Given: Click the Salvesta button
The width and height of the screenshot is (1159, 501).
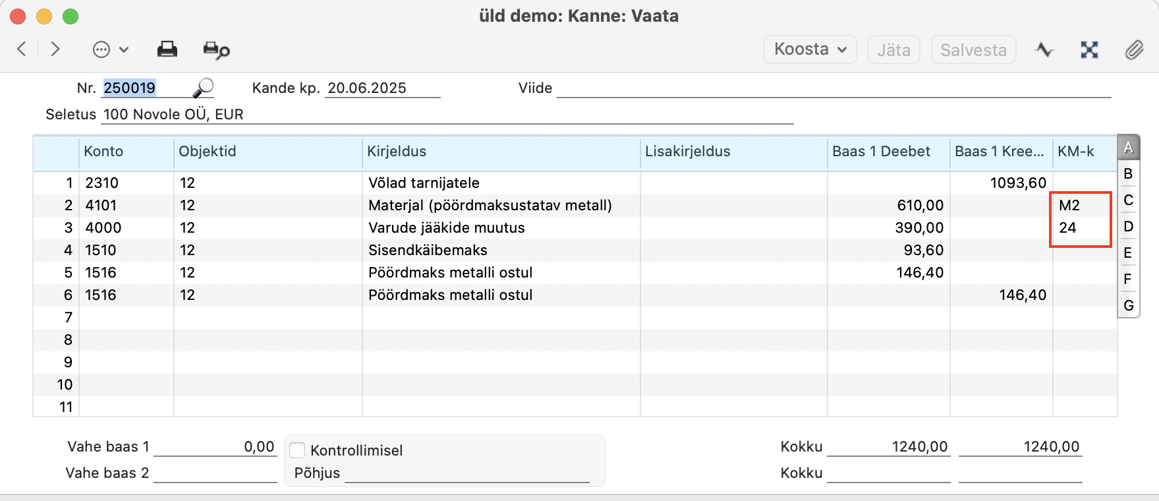Looking at the screenshot, I should [x=973, y=50].
